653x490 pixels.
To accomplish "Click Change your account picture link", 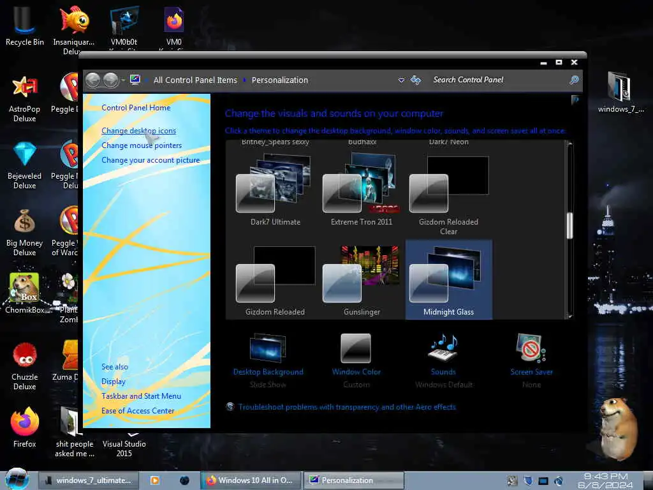I will click(x=150, y=160).
